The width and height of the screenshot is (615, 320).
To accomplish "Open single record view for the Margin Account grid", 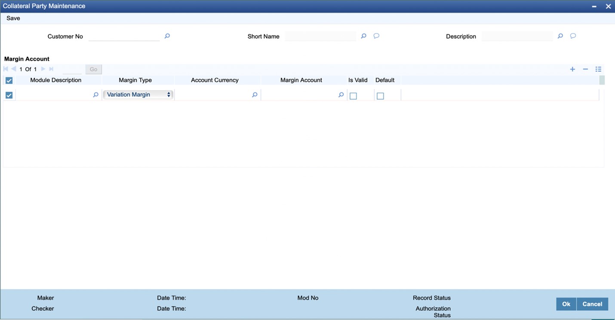I will (598, 69).
